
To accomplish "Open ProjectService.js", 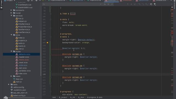I will [x=25, y=27].
